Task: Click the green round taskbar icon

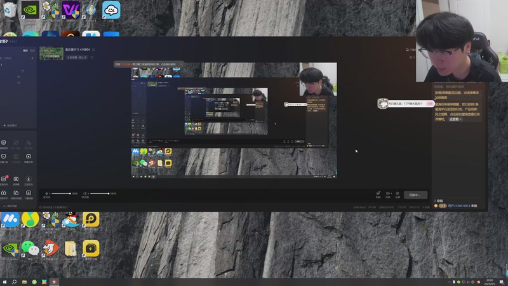Action: (34, 282)
